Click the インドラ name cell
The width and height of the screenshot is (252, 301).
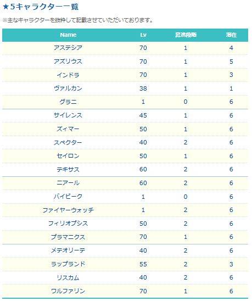coord(68,75)
